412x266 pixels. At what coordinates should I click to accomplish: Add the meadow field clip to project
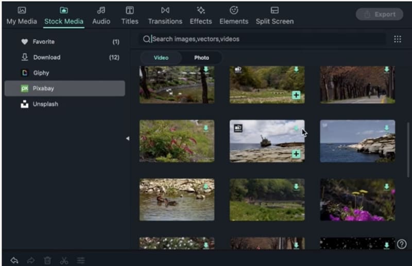pyautogui.click(x=296, y=95)
